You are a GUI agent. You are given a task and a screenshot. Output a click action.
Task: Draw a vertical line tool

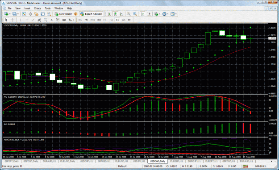[21, 20]
